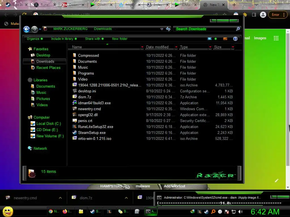Open the address bar history dropdown arrow
This screenshot has height=217, width=290.
pos(162,29)
